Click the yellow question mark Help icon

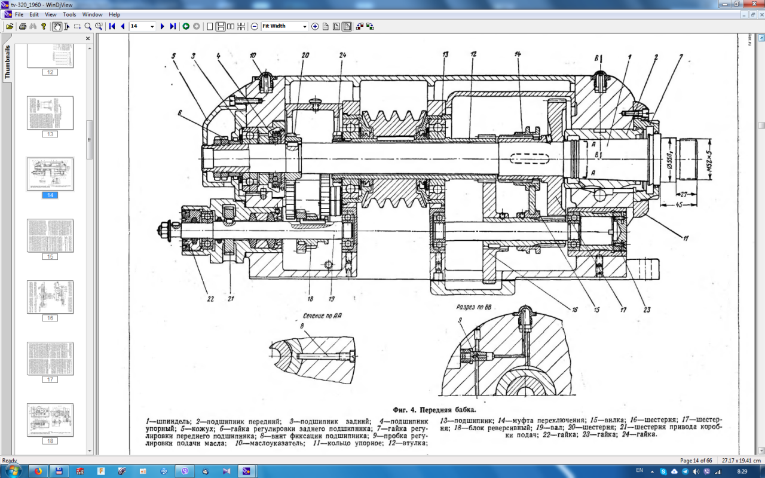click(44, 26)
